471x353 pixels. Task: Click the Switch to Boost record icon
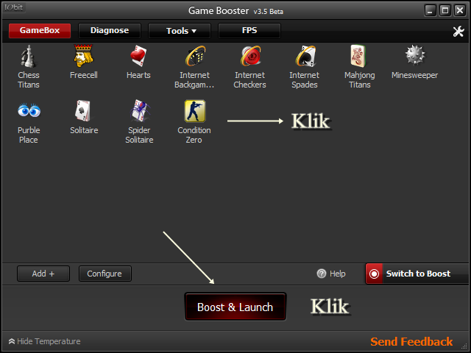pos(374,274)
